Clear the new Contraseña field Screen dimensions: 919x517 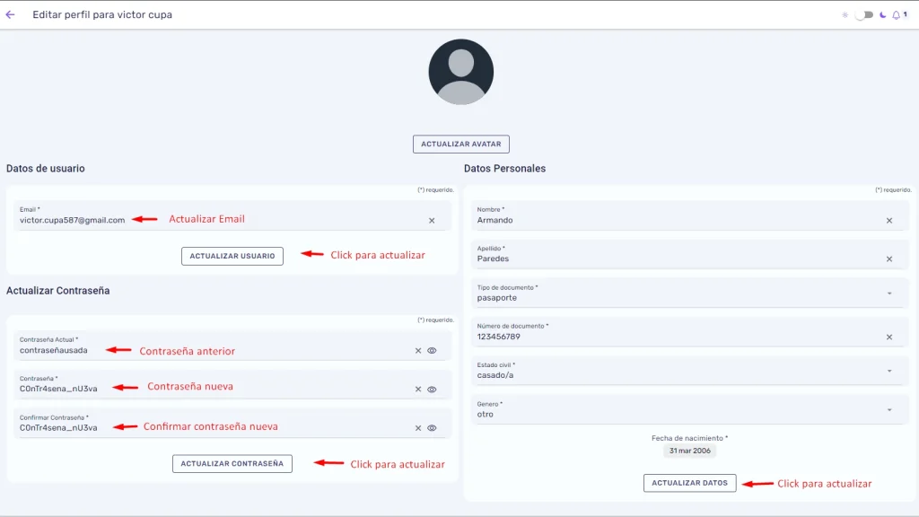click(418, 390)
